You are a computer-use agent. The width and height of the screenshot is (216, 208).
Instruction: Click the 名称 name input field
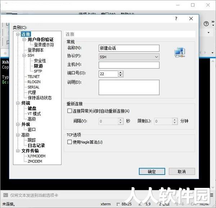[x=129, y=48]
